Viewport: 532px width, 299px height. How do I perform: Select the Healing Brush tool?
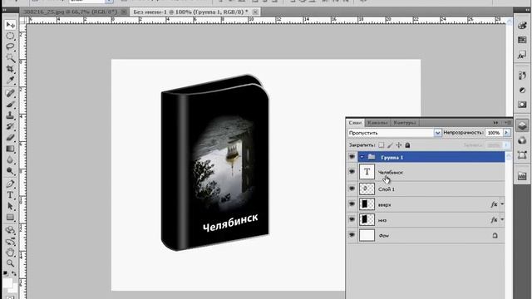tap(10, 93)
